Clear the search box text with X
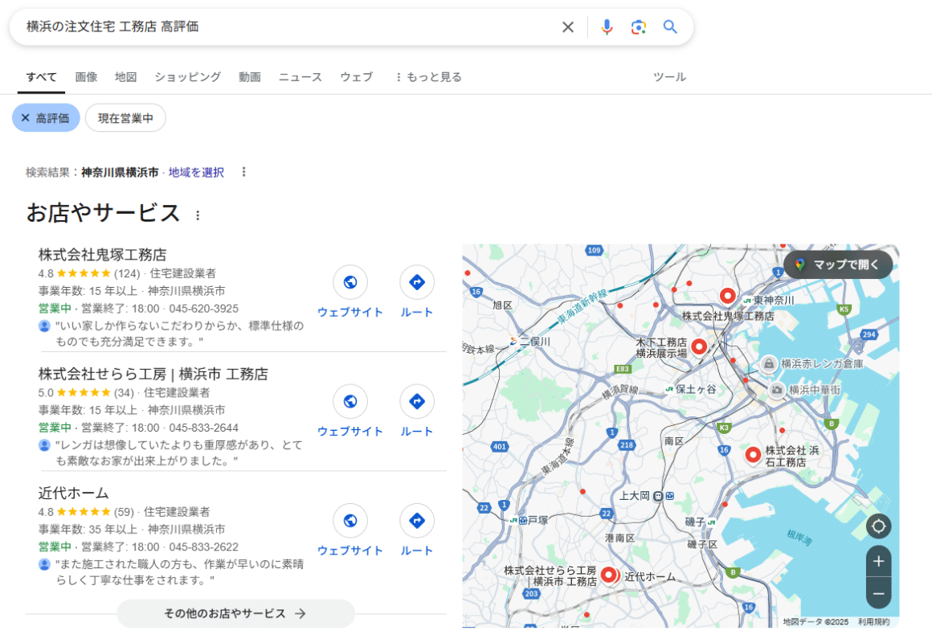 click(x=568, y=27)
